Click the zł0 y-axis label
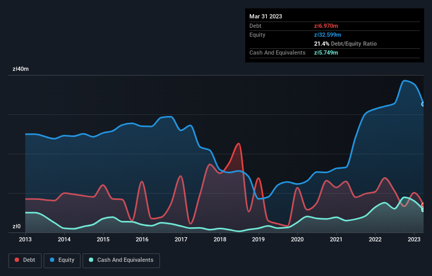432x276 pixels. tap(16, 226)
